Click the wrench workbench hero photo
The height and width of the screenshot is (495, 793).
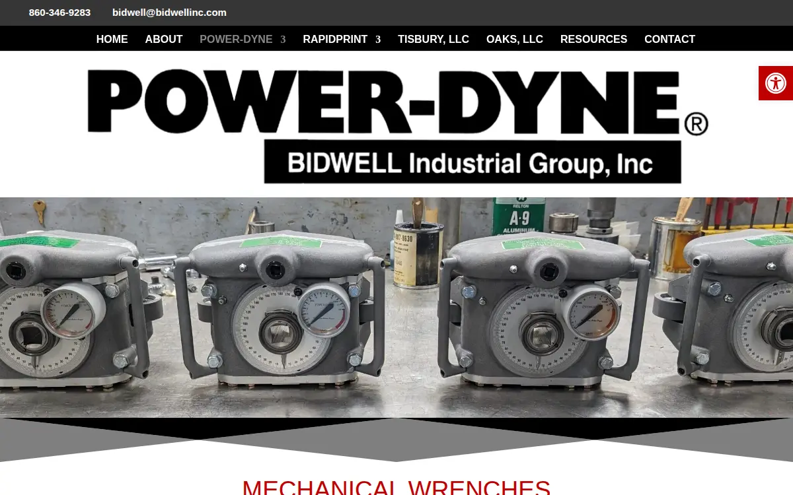pyautogui.click(x=397, y=308)
